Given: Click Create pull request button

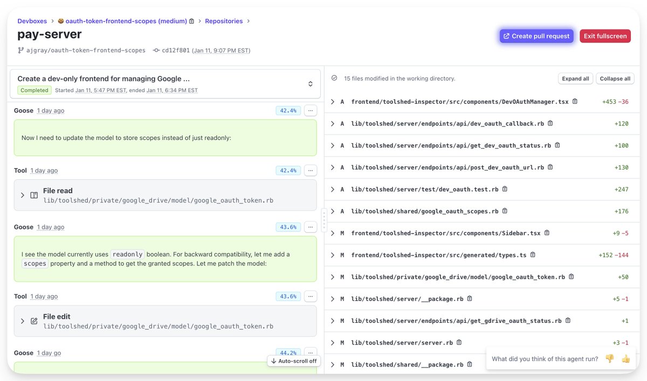Looking at the screenshot, I should tap(536, 36).
